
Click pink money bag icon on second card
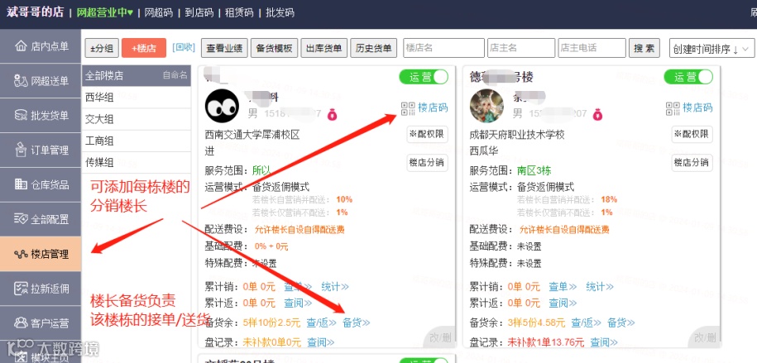click(x=597, y=114)
